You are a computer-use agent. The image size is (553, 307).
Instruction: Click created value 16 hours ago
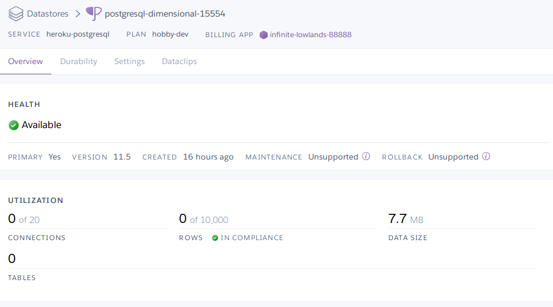(208, 157)
